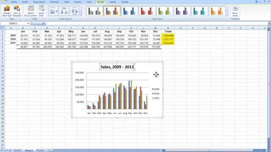
Task: Click next sheet navigation arrow
Action: click(7, 150)
